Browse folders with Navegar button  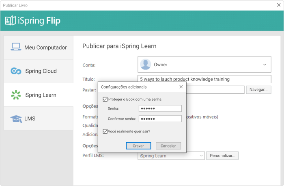258,90
